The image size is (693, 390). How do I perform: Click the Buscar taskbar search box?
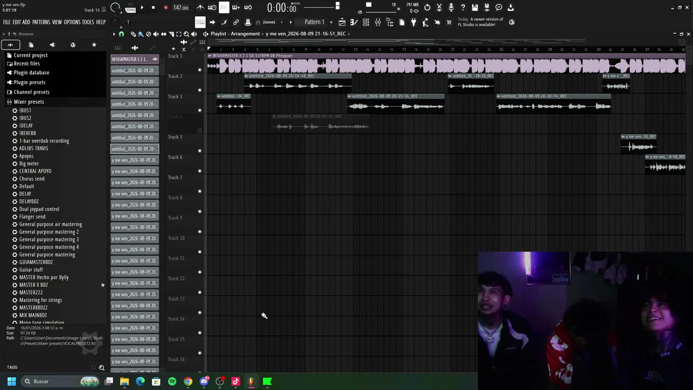[x=61, y=381]
